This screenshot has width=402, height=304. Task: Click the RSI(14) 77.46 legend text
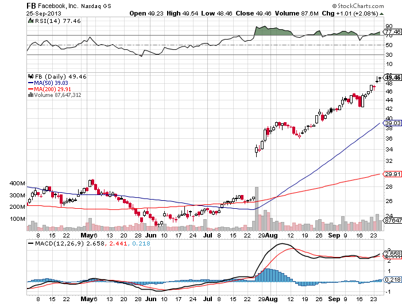click(57, 21)
